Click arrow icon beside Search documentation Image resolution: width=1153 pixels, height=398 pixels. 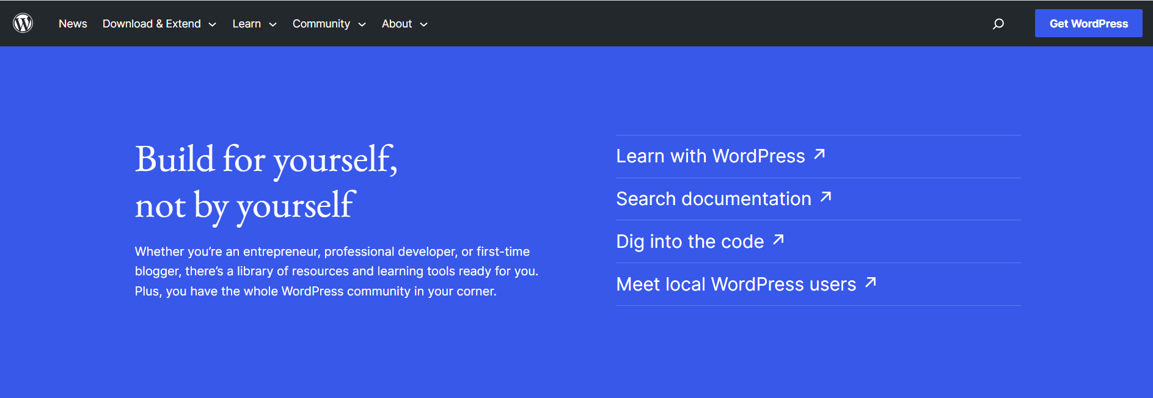point(826,197)
